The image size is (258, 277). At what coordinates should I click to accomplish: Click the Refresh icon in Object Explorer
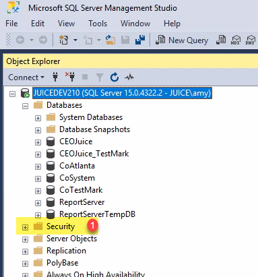[x=115, y=78]
